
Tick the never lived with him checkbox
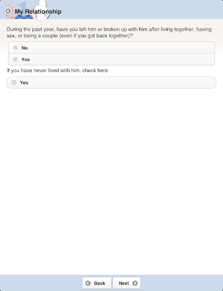[14, 82]
